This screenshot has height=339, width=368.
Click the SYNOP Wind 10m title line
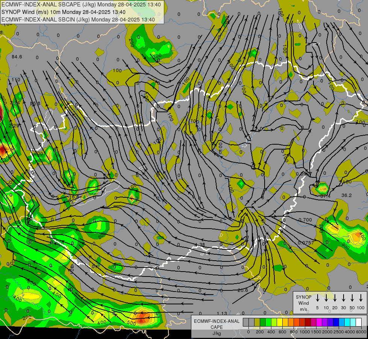click(64, 12)
